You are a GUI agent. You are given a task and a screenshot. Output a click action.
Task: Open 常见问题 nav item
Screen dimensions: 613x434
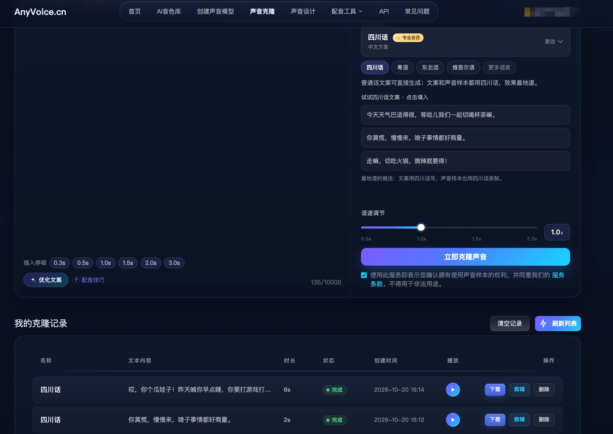coord(417,11)
